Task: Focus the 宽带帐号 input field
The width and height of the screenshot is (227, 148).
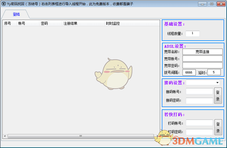Action: (202, 59)
